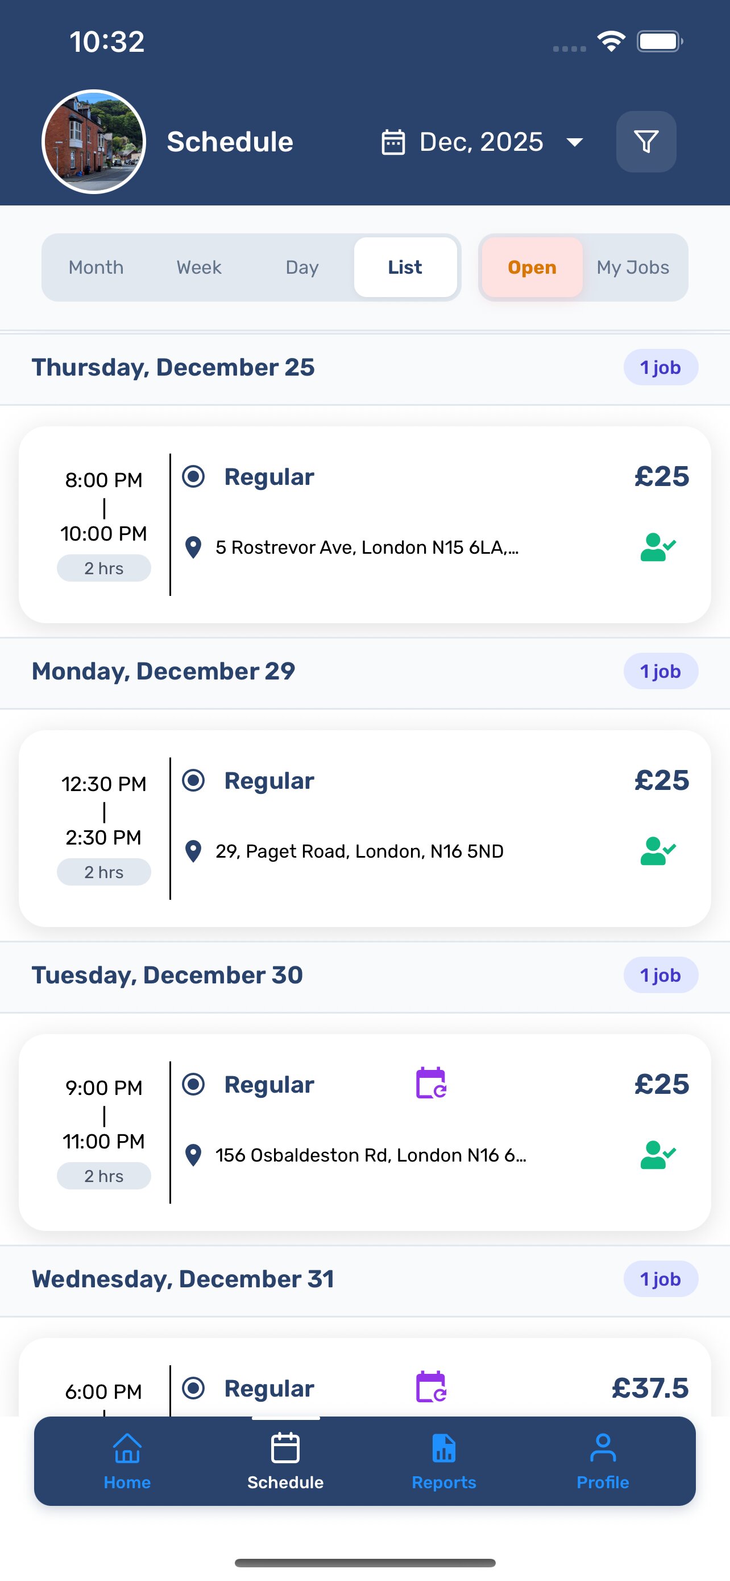Tap the house profile photo avatar

94,142
